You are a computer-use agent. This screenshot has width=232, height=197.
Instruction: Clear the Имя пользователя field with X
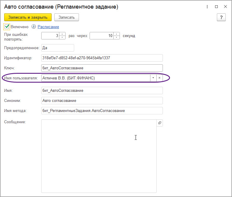(159, 78)
